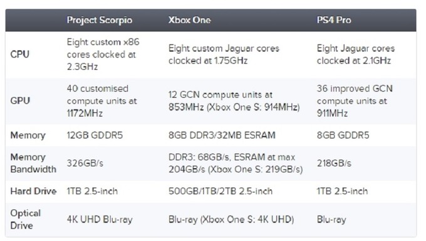
Task: Select the GPU row label
Action: 20,101
